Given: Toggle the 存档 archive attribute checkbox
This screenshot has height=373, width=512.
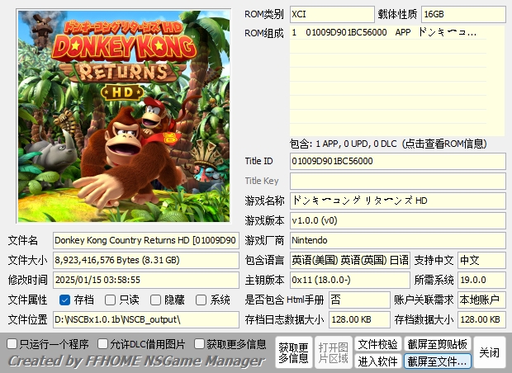Looking at the screenshot, I should click(65, 300).
